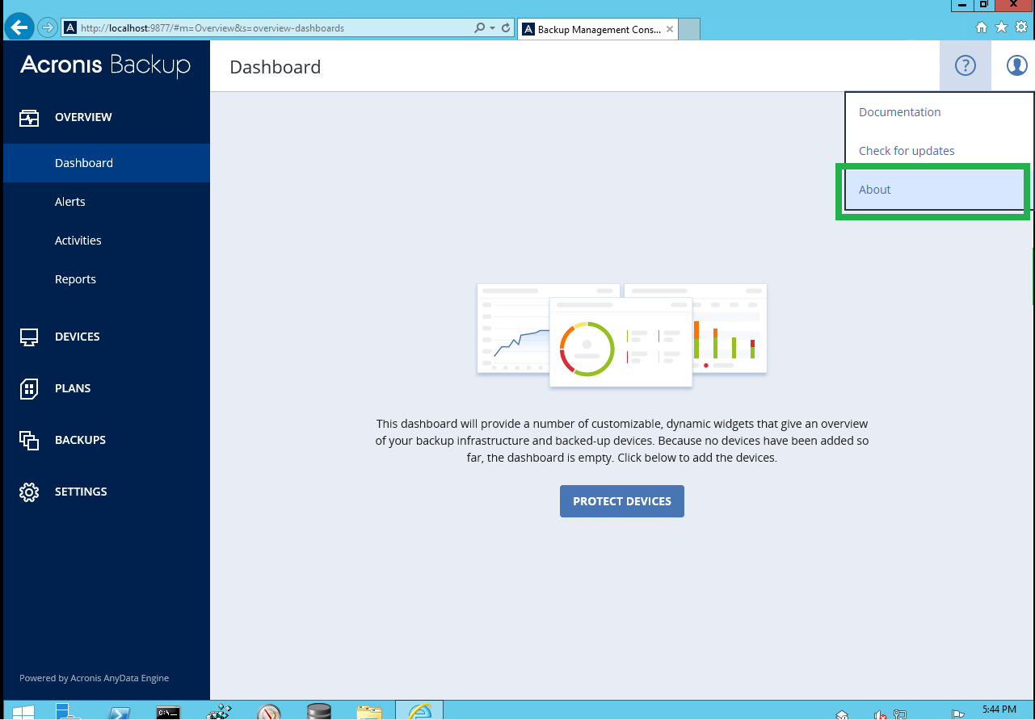
Task: Click Internet Explorer taskbar icon
Action: [x=419, y=712]
